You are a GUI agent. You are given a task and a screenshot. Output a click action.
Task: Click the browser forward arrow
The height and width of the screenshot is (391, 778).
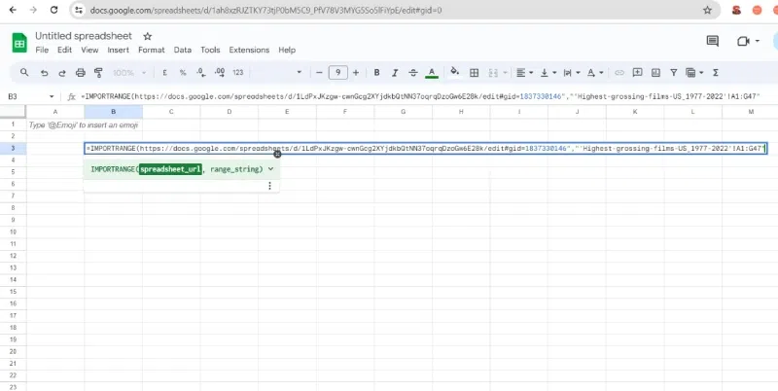click(x=33, y=10)
